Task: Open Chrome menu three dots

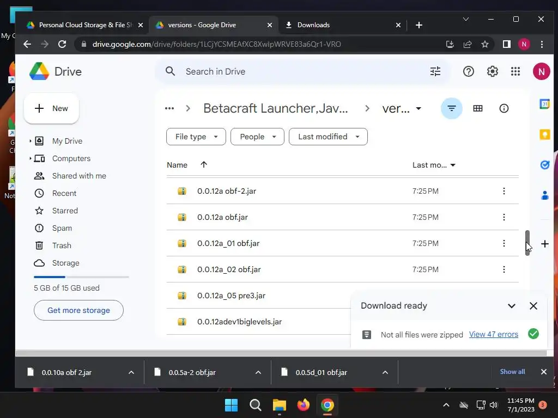Action: [542, 44]
